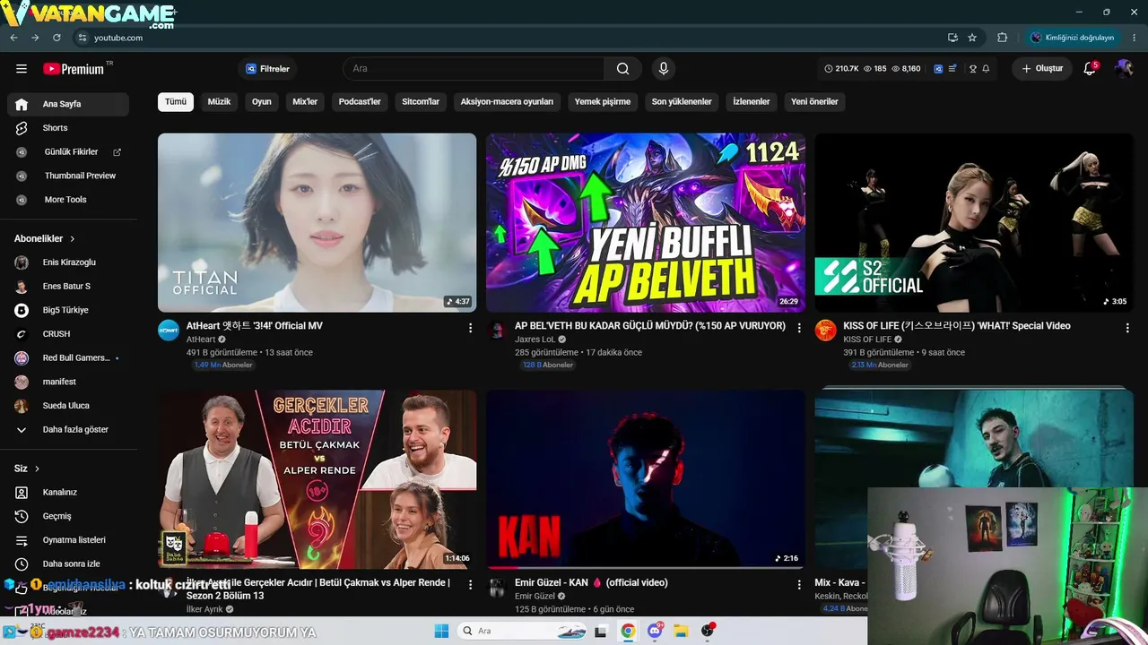
Task: Click 'Kimliğinizi doğrulayın' profile button
Action: (x=1073, y=38)
